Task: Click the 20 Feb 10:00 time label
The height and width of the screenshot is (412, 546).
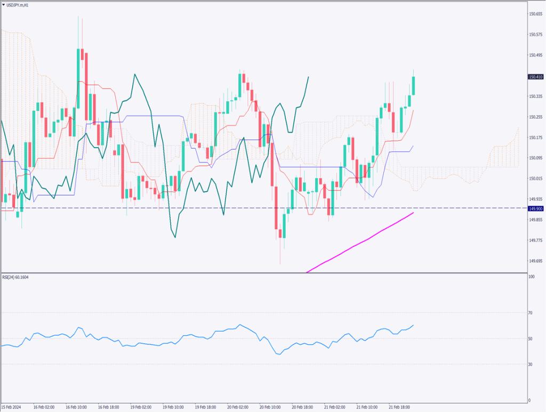Action: tap(270, 406)
